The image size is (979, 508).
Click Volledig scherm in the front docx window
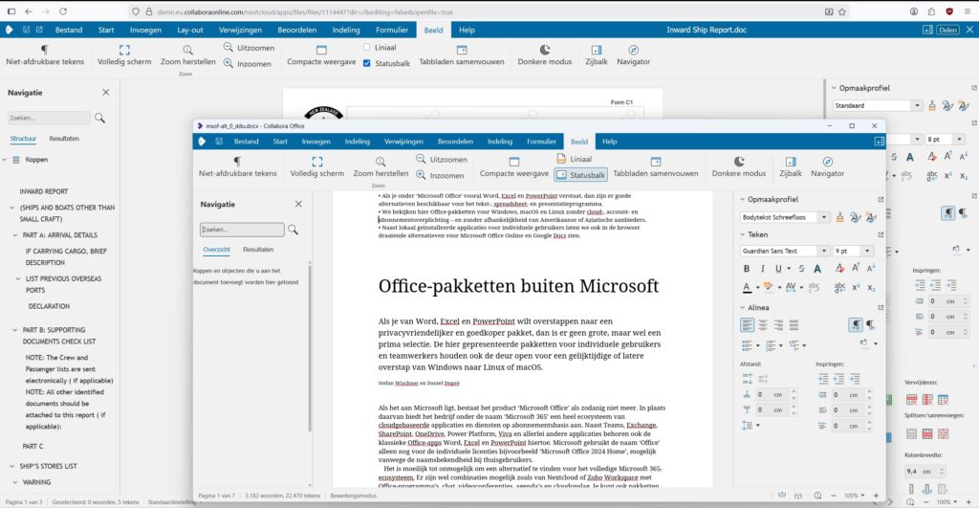click(x=316, y=166)
